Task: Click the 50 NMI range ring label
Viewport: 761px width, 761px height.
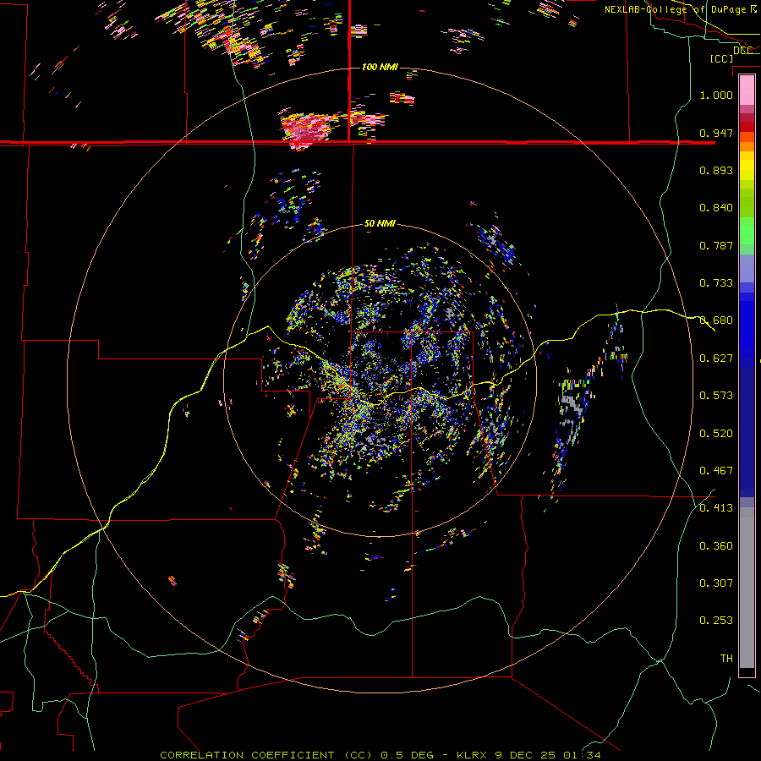Action: pos(380,223)
